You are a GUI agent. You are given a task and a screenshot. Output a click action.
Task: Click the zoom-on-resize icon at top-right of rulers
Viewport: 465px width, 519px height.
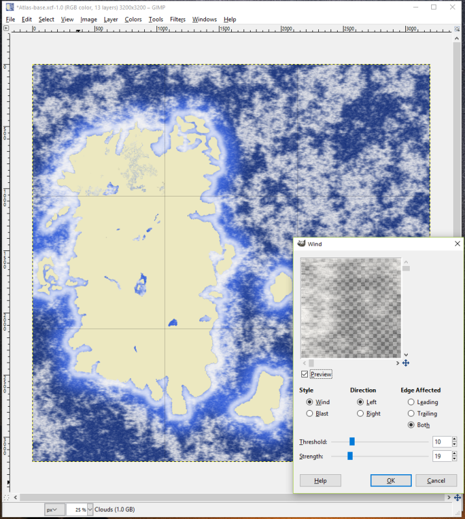point(457,29)
